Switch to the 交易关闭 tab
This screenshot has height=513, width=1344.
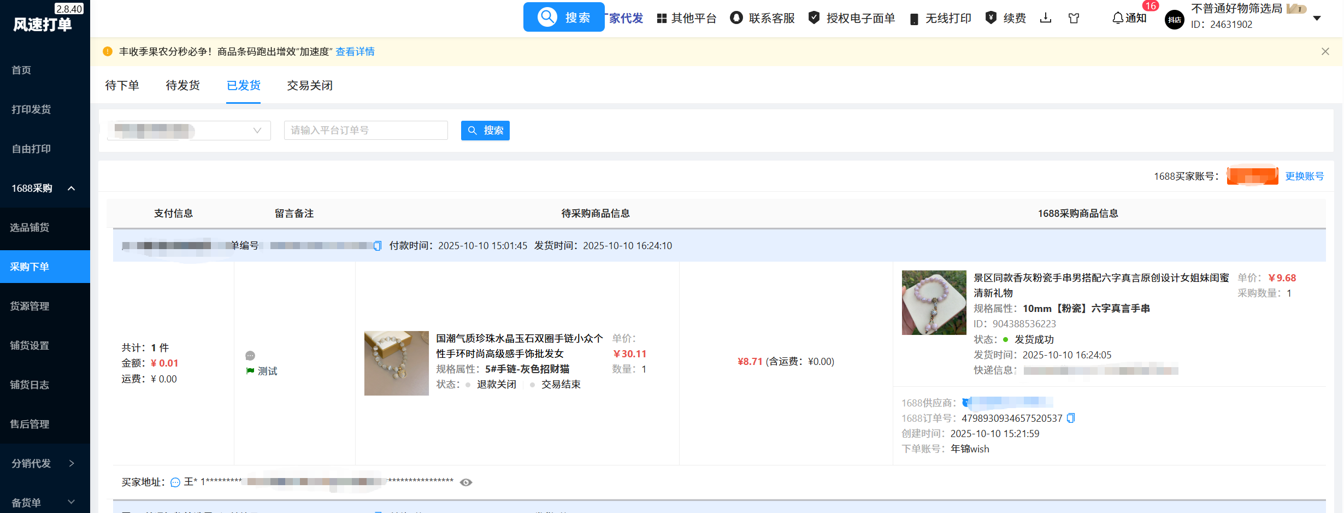click(x=310, y=85)
